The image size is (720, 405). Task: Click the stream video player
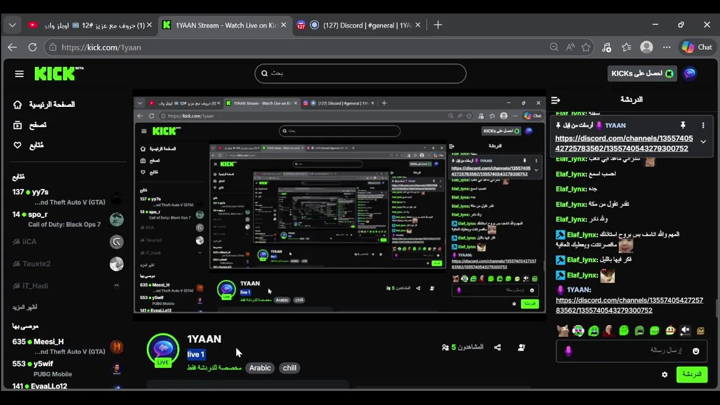(339, 205)
